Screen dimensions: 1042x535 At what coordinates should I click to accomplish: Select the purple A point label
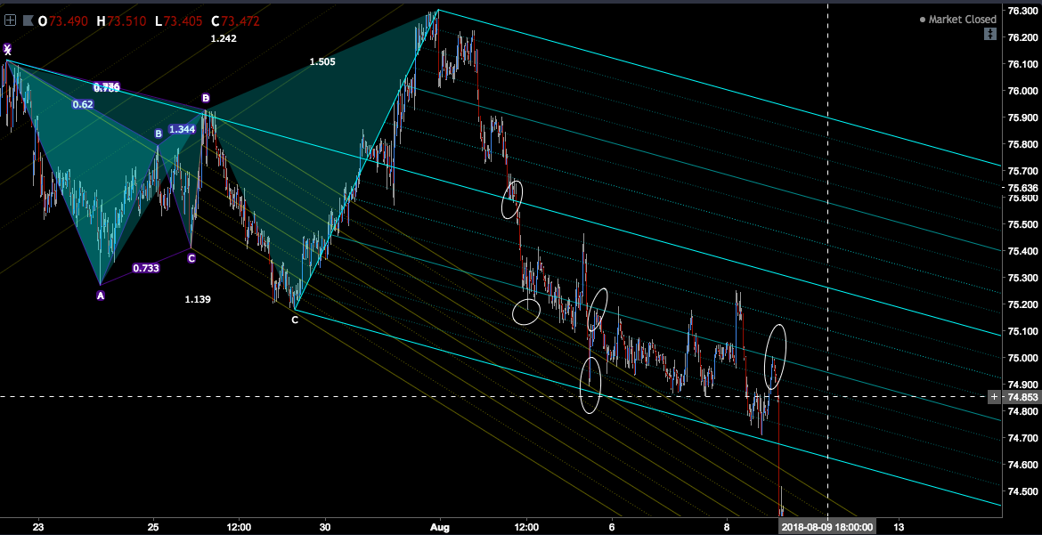point(101,296)
